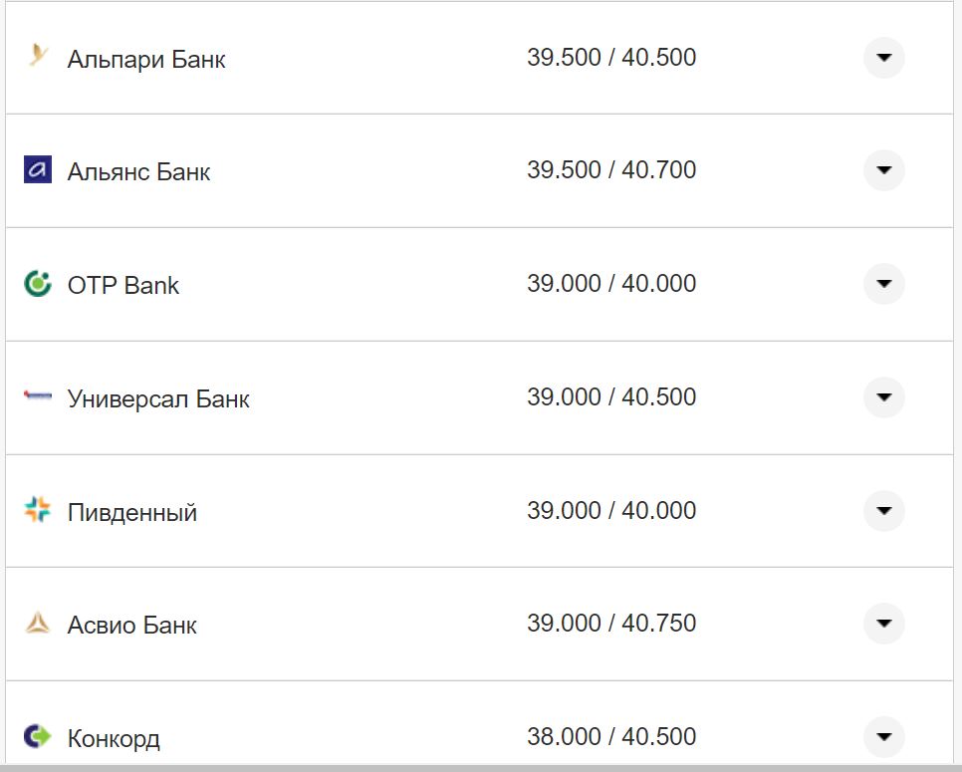Click Асвио Банк rate 39.000 / 40.750
This screenshot has height=772, width=962.
coord(611,624)
